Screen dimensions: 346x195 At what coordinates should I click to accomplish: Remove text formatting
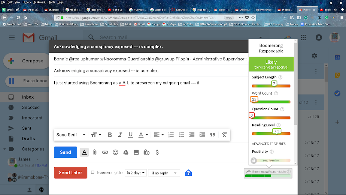tap(224, 135)
